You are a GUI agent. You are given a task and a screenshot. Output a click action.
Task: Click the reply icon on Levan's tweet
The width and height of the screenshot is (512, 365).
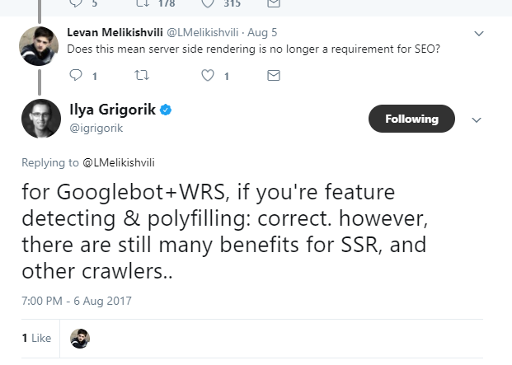tap(76, 75)
